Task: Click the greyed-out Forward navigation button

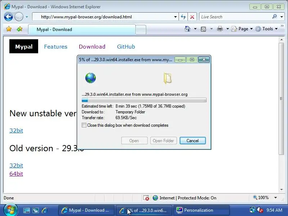Action: [x=19, y=17]
